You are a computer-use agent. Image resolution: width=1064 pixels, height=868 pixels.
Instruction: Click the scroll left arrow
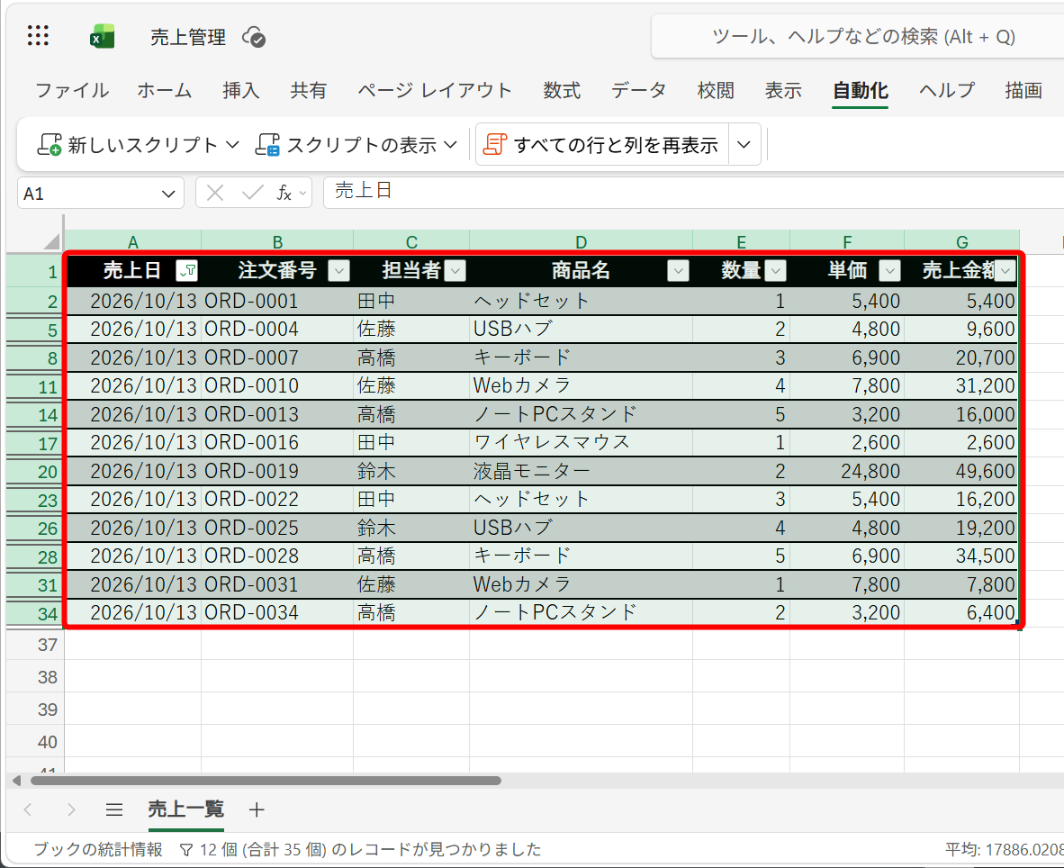[16, 781]
